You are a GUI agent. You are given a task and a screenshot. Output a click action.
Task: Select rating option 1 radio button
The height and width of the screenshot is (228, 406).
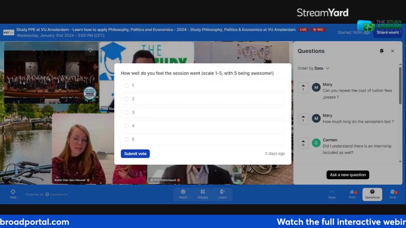point(127,85)
